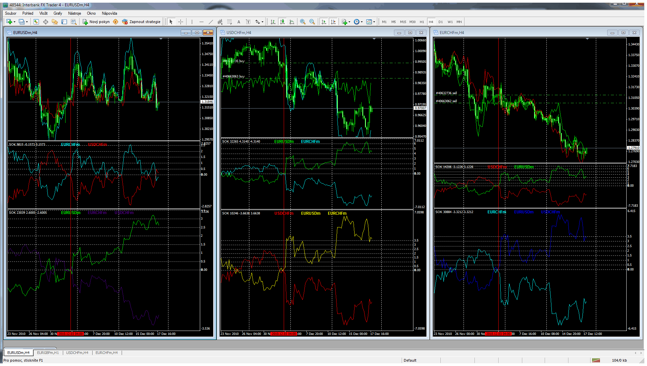Open the periodicity clock dropdown
This screenshot has height=366, width=647.
click(358, 22)
